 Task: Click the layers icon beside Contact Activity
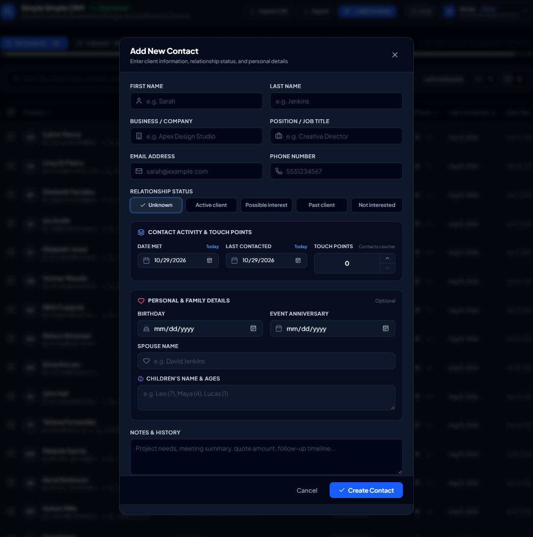[141, 232]
